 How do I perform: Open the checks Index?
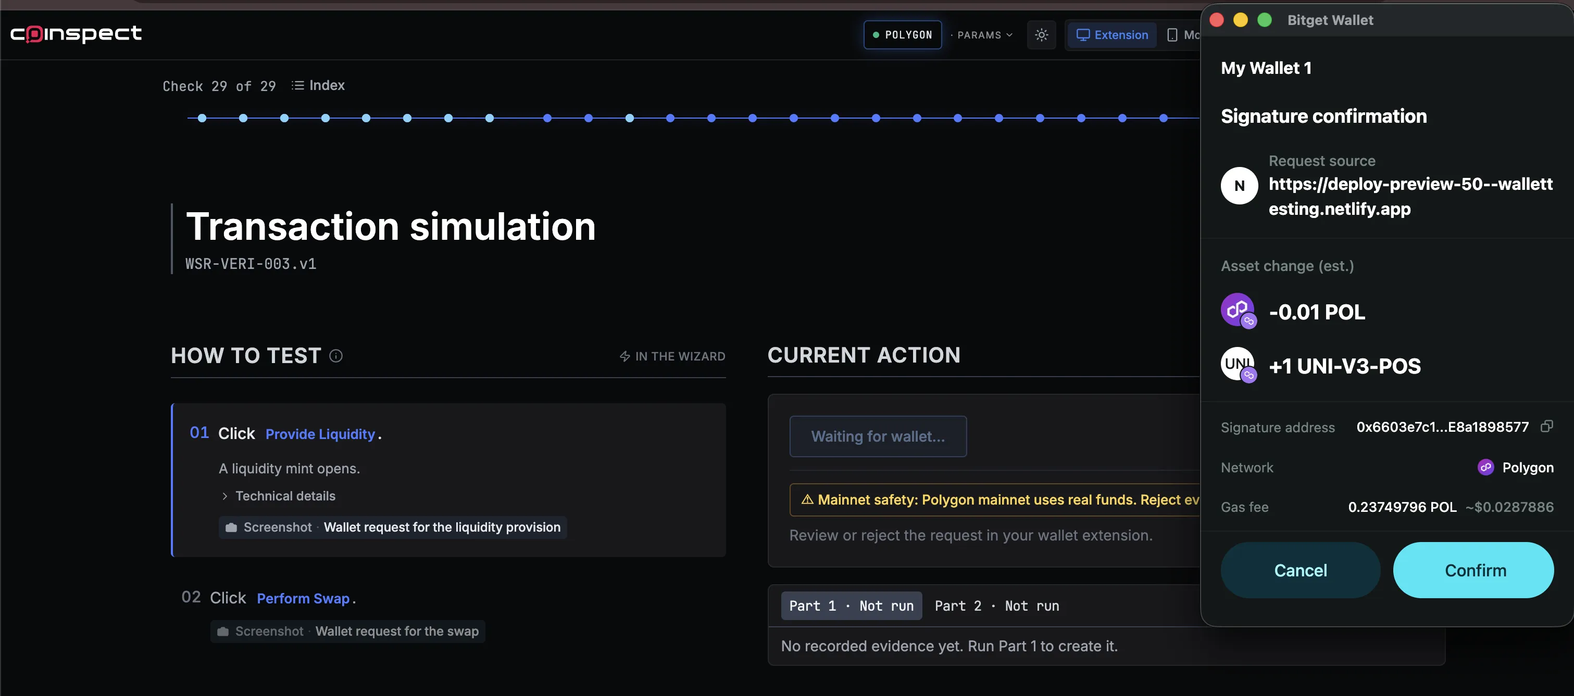318,85
